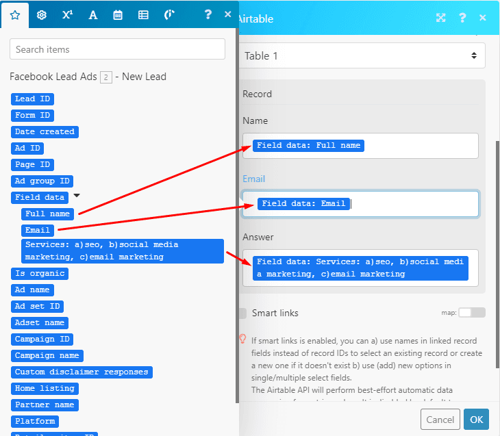The width and height of the screenshot is (500, 436).
Task: Open the text functions A tab
Action: tap(93, 14)
